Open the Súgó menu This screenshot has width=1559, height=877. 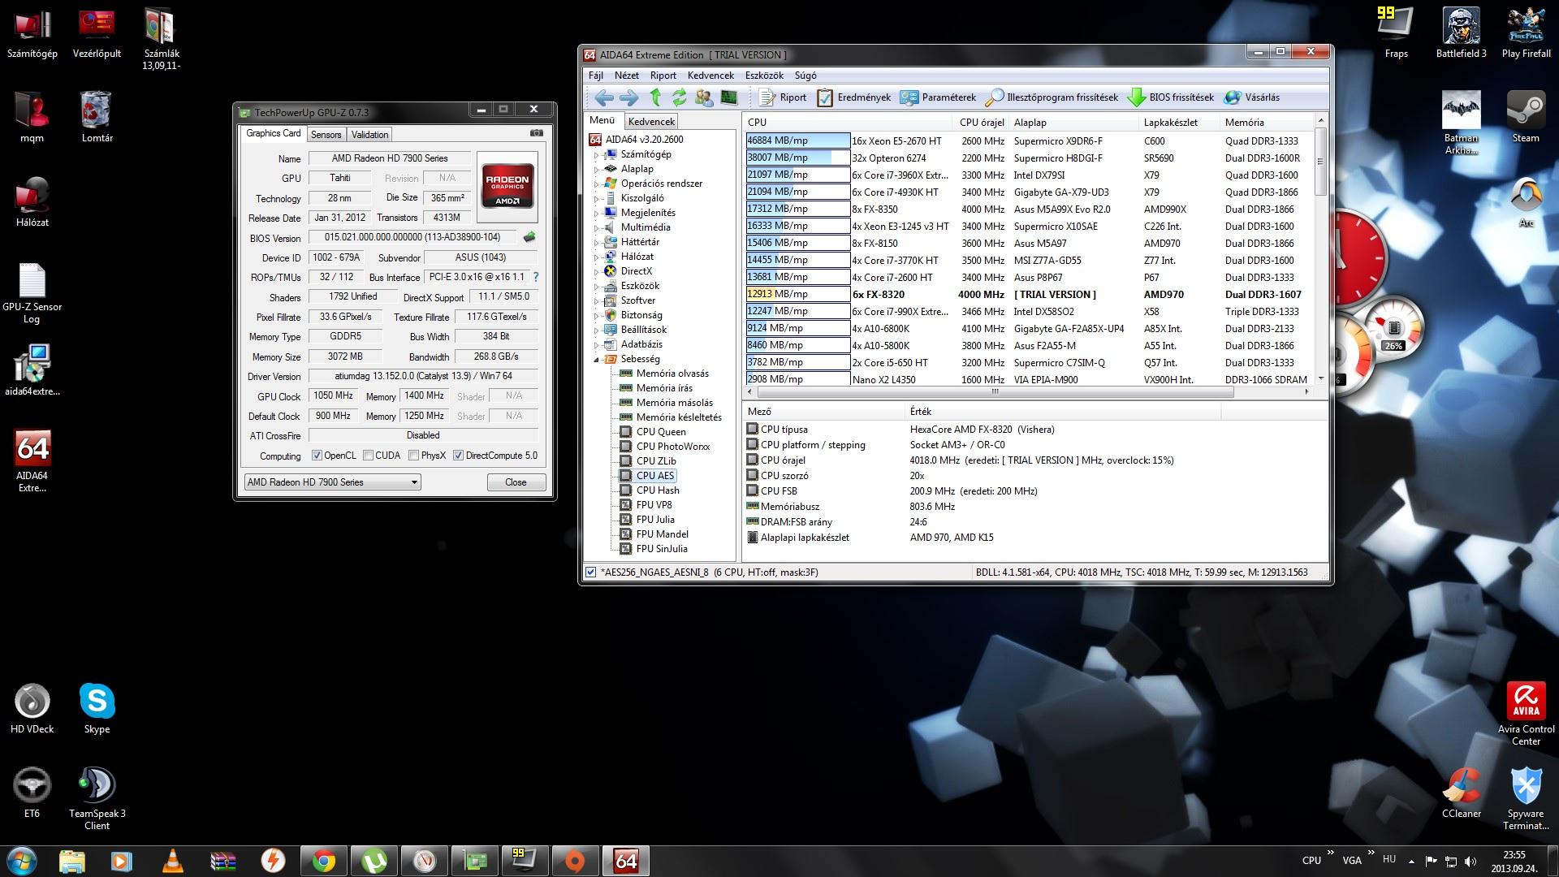(805, 76)
